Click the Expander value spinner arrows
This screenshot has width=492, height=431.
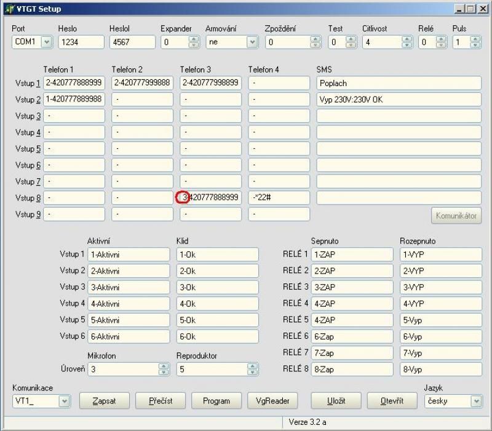tap(194, 42)
